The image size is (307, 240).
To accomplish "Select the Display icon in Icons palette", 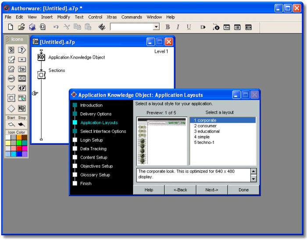I will tap(11, 50).
